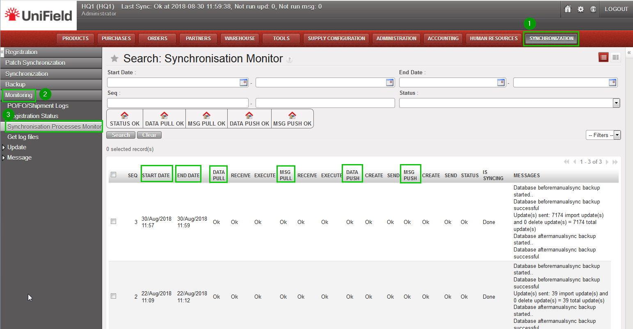Image resolution: width=633 pixels, height=329 pixels.
Task: Open preferences gear icon in header
Action: [x=580, y=9]
